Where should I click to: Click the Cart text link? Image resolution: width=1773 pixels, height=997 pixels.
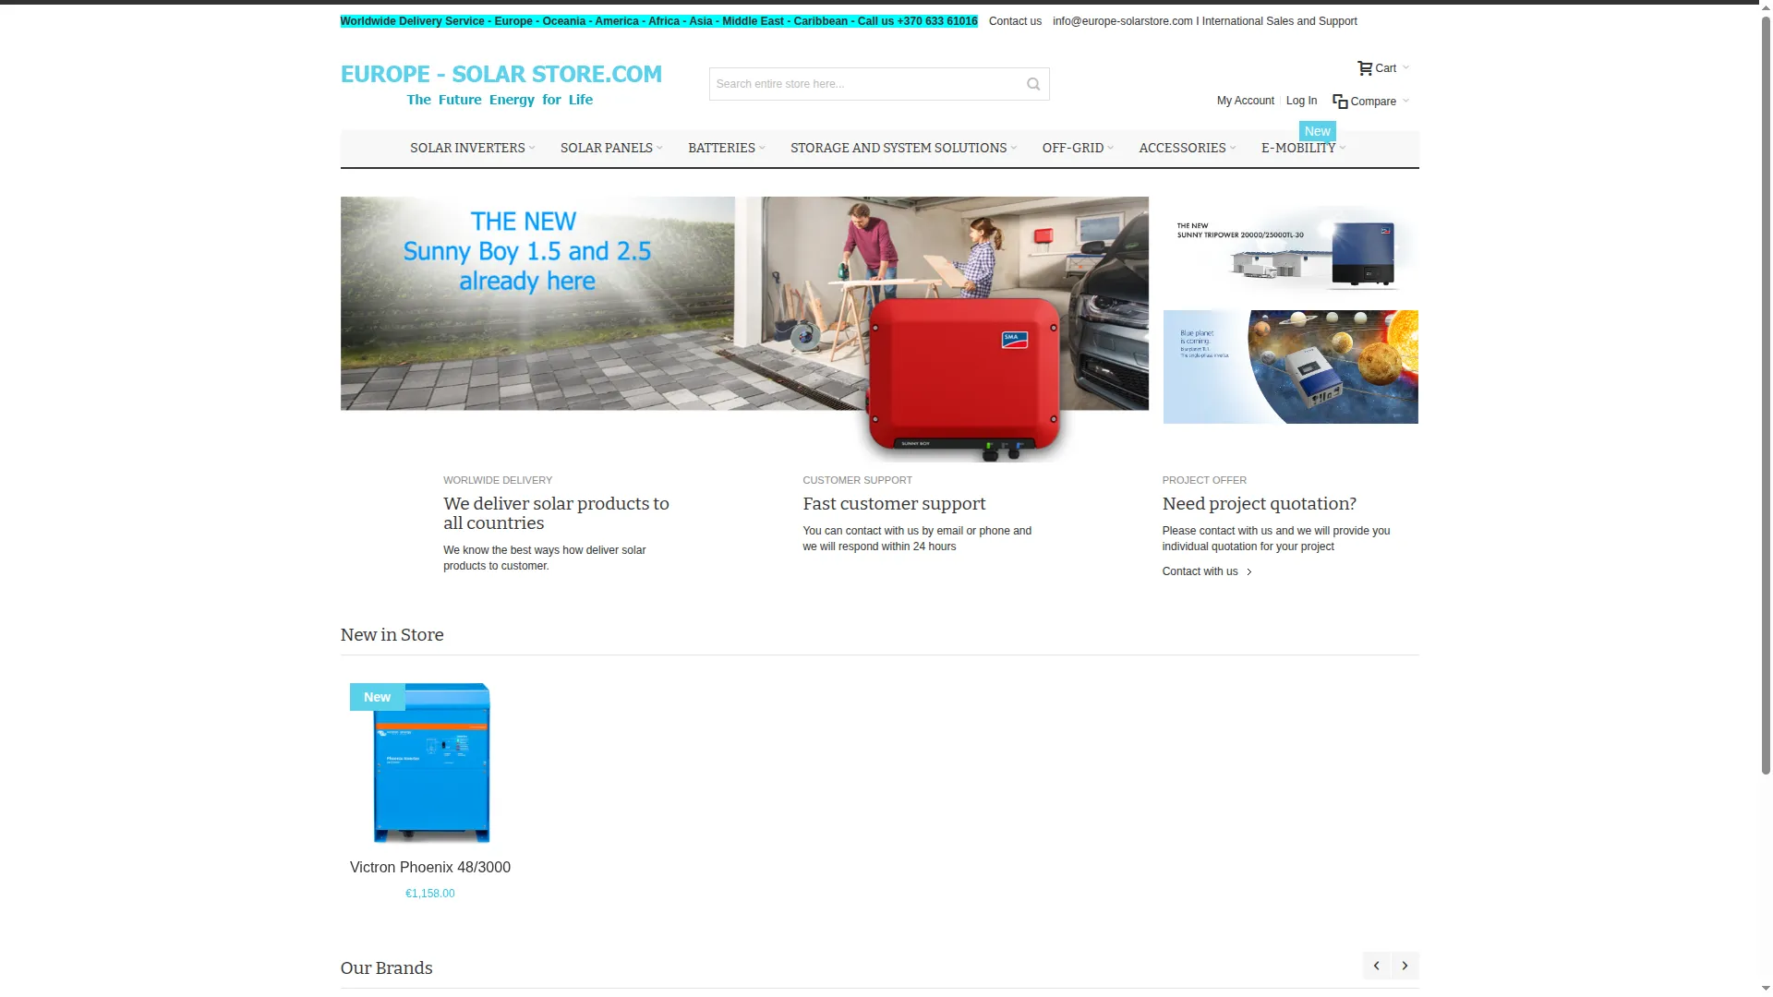click(x=1385, y=68)
